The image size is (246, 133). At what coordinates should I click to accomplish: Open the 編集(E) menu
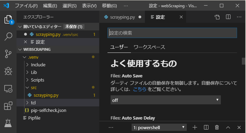tap(50, 6)
